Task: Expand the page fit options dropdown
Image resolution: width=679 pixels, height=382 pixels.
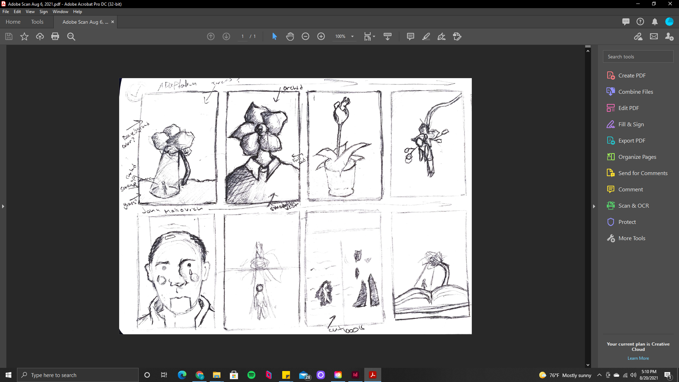Action: 374,36
